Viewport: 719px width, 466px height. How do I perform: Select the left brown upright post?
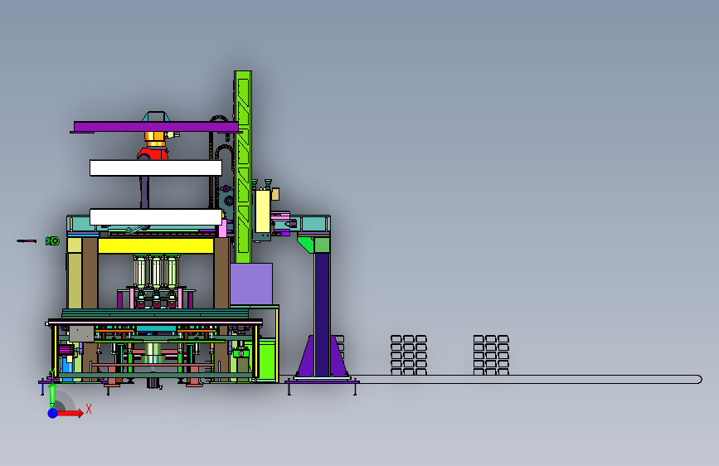[x=90, y=273]
